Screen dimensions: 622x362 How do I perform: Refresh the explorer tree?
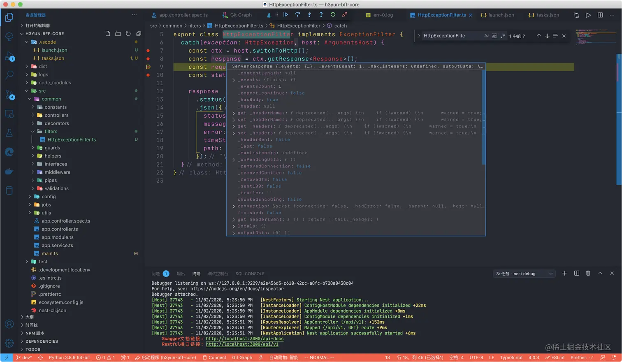coord(128,34)
